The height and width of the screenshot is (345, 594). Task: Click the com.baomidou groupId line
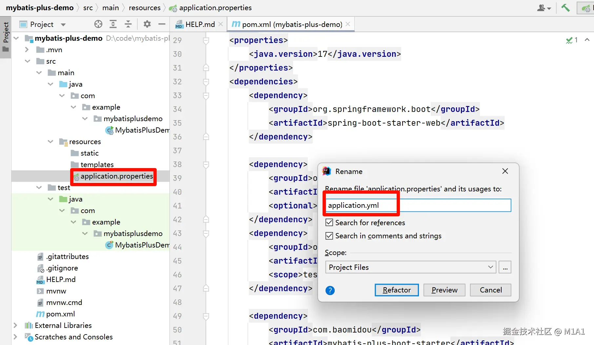[x=345, y=330]
